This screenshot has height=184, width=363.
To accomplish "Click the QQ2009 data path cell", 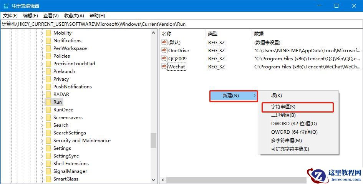I will tap(307, 58).
